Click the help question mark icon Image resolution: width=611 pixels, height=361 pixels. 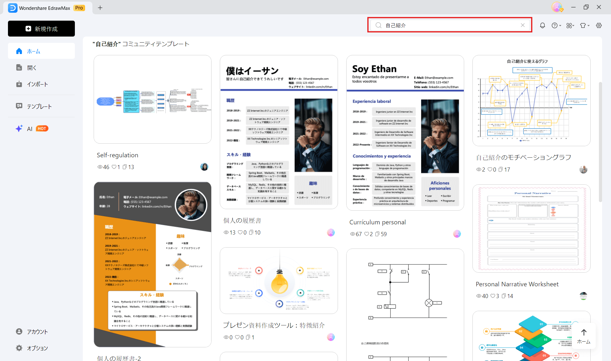(x=555, y=25)
